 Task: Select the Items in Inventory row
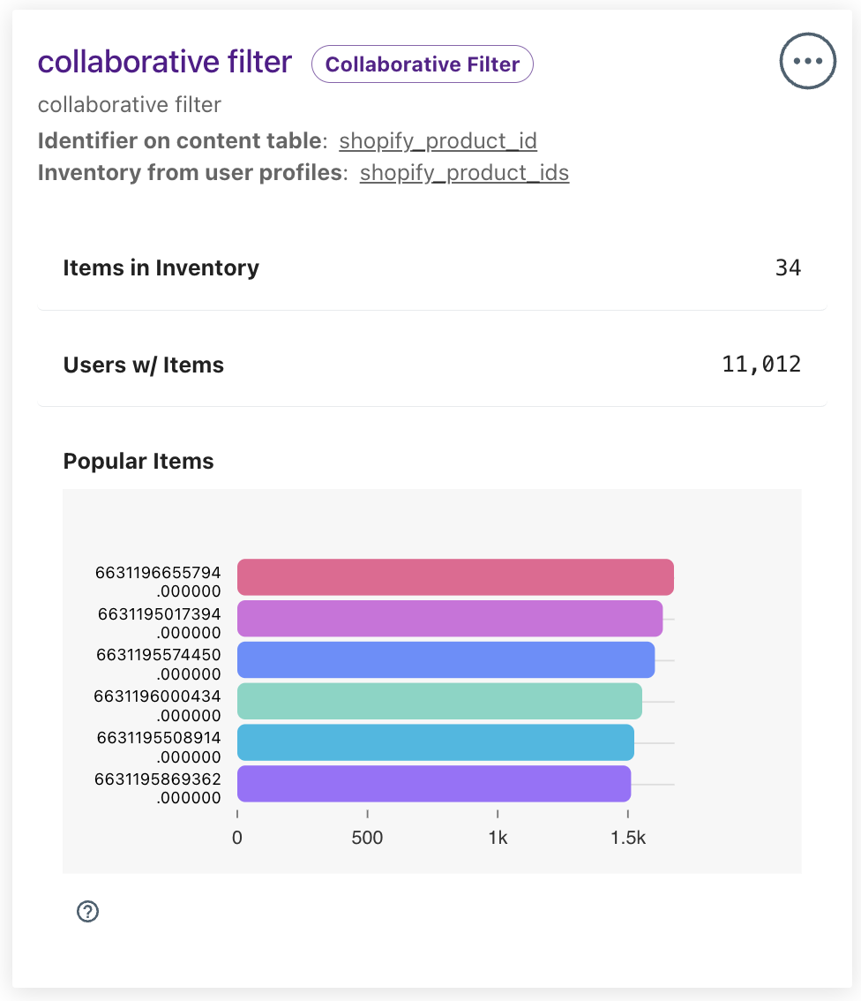click(431, 268)
